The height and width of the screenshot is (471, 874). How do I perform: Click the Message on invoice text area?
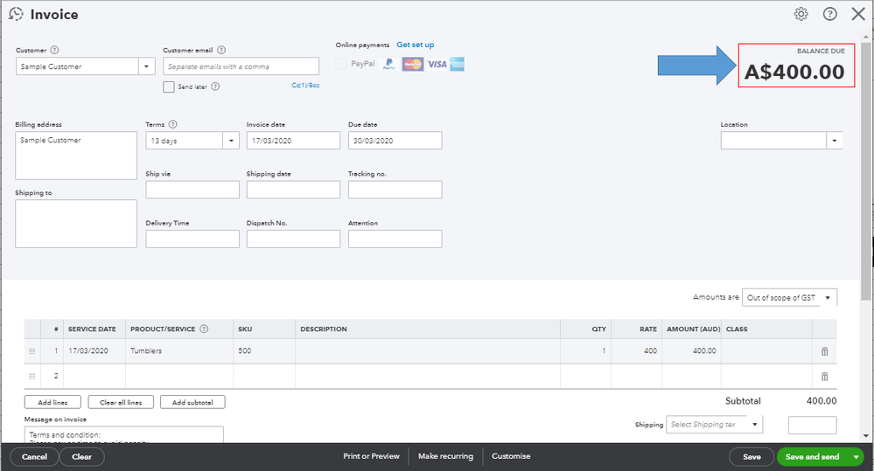click(123, 435)
